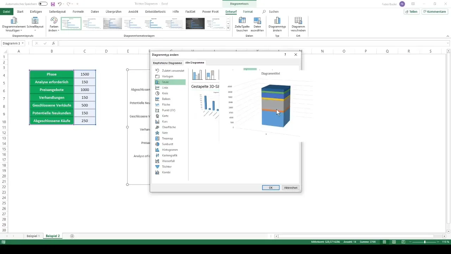Click Abbrechen in the dialog
This screenshot has width=451, height=254.
[291, 188]
